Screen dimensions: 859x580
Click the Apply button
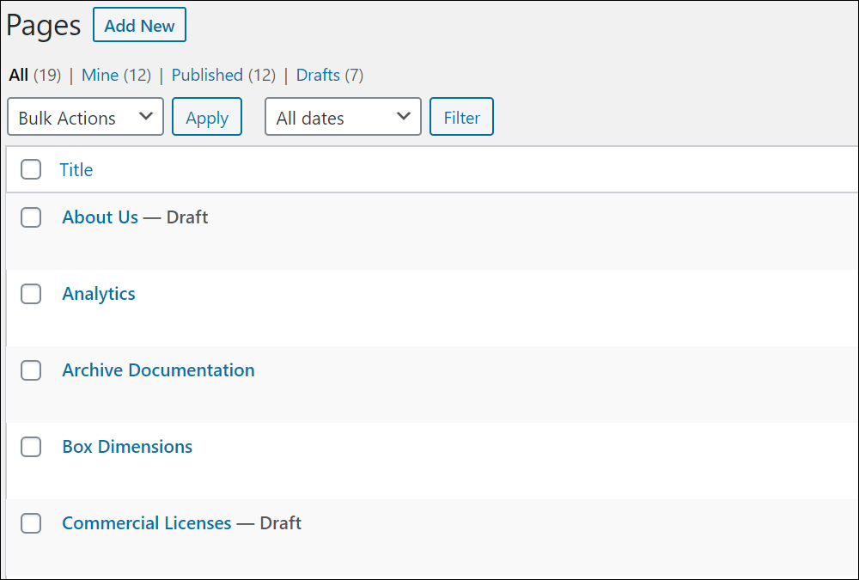(x=207, y=117)
